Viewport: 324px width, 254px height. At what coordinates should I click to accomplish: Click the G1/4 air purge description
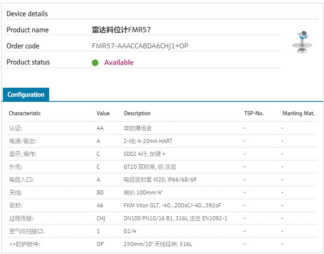130,231
